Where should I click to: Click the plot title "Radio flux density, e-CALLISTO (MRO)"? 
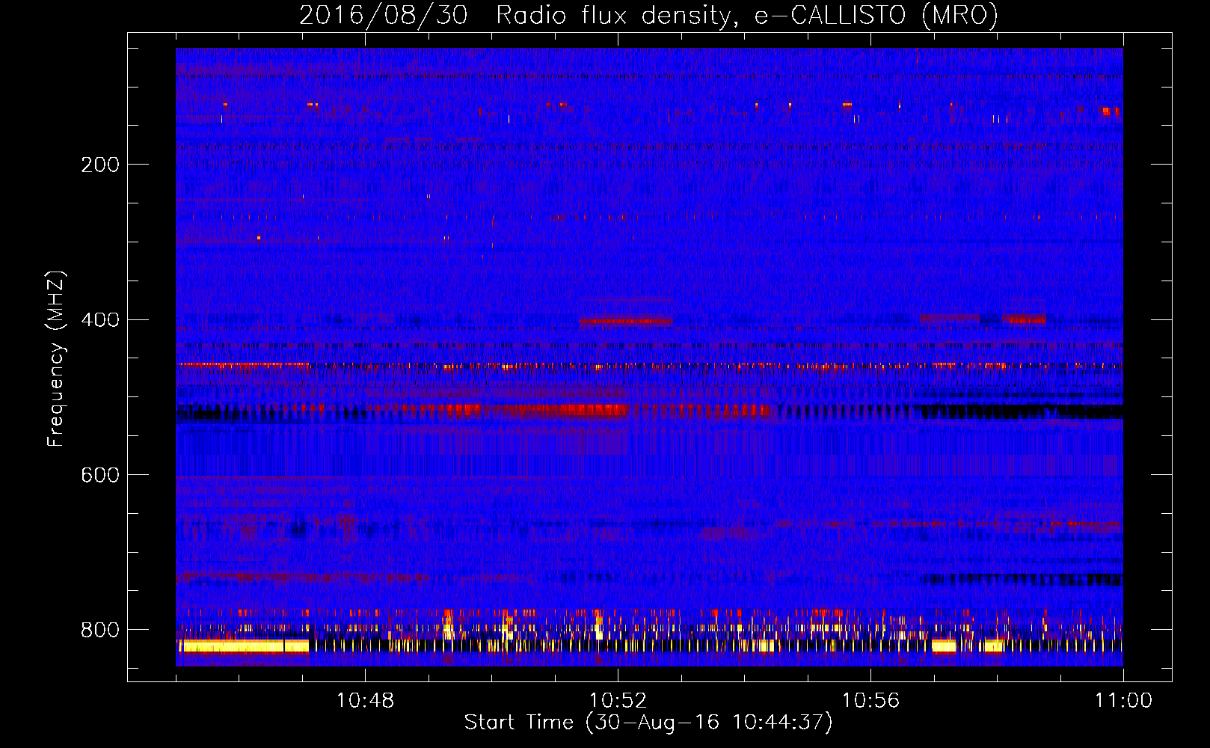coord(746,16)
